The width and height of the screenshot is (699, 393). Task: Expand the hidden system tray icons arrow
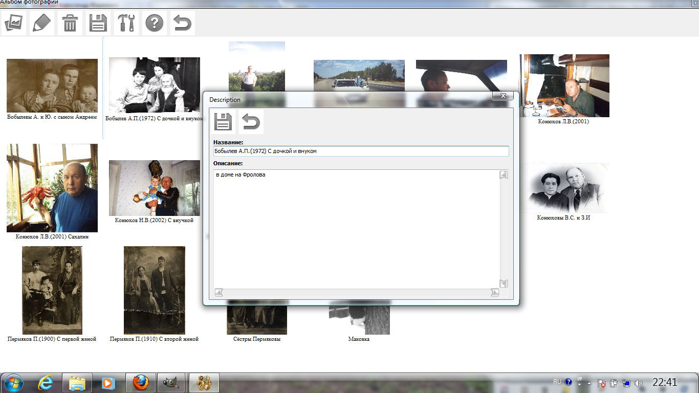pyautogui.click(x=589, y=383)
